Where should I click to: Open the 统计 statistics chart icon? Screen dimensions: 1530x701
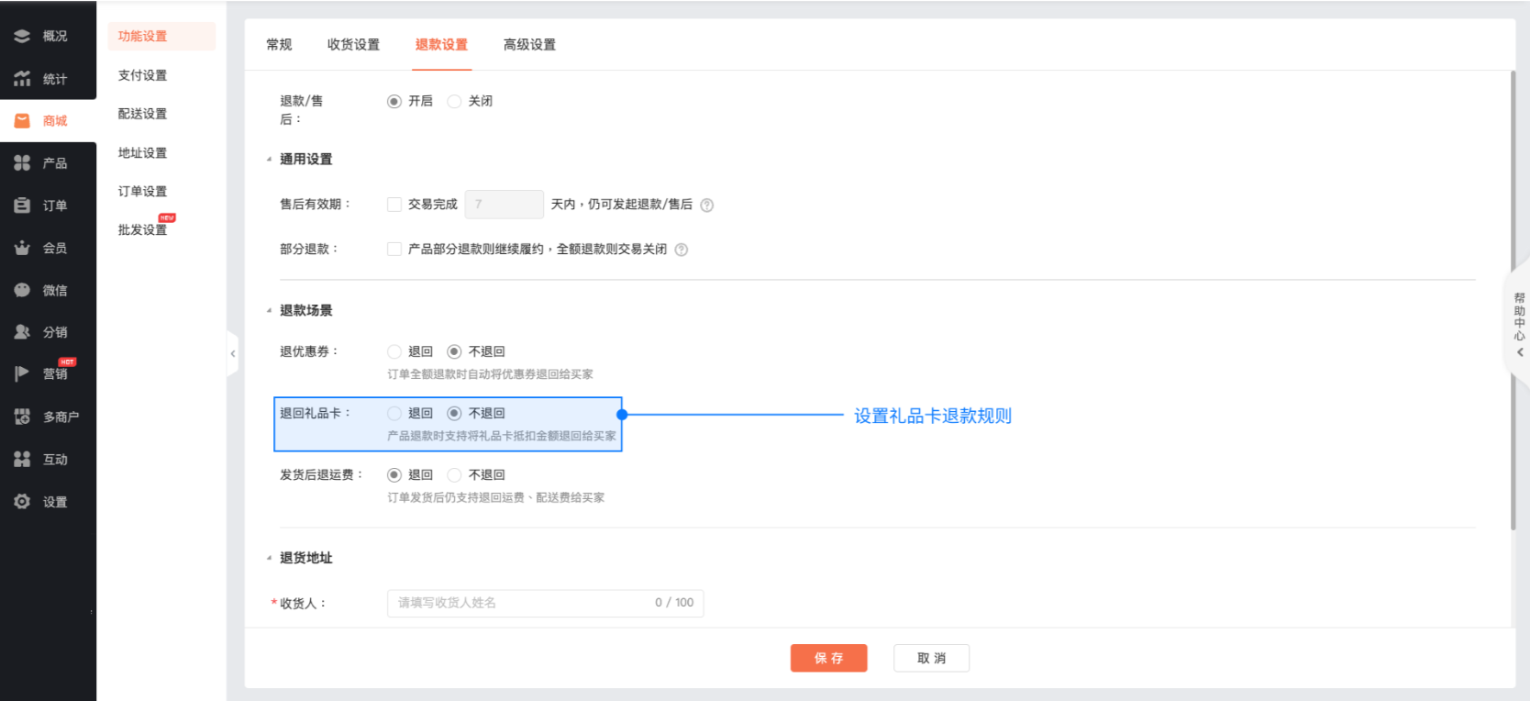[x=22, y=79]
